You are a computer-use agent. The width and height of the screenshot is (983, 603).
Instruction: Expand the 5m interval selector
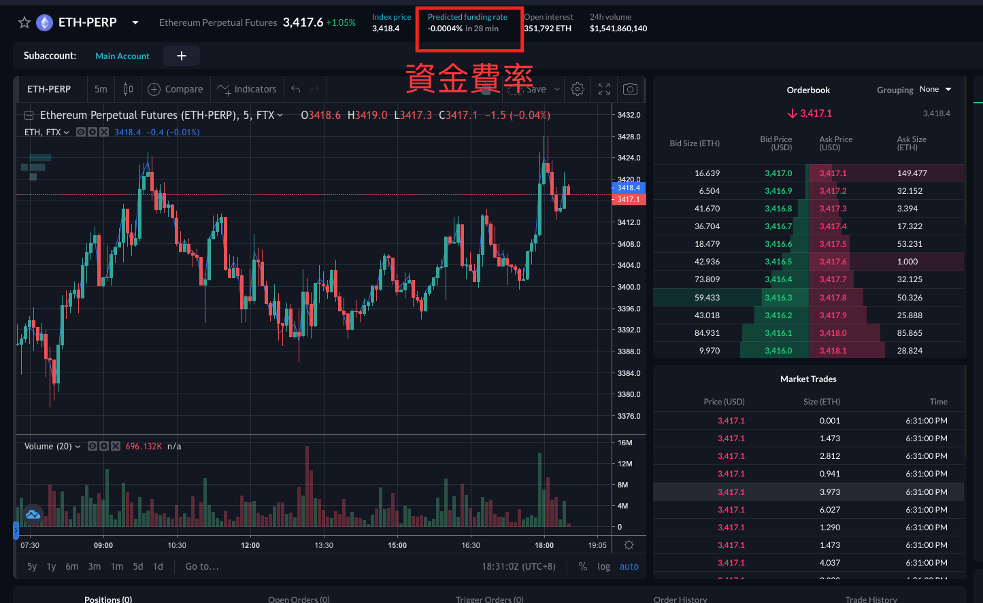pyautogui.click(x=101, y=89)
